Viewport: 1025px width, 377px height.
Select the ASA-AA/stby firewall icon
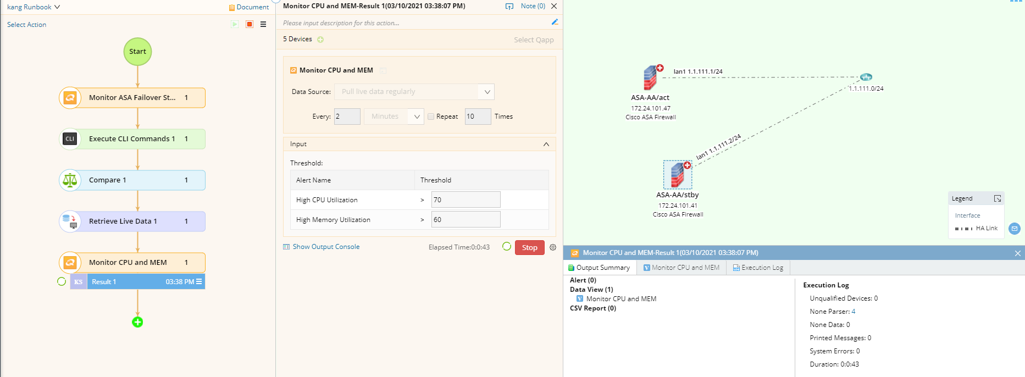[678, 175]
